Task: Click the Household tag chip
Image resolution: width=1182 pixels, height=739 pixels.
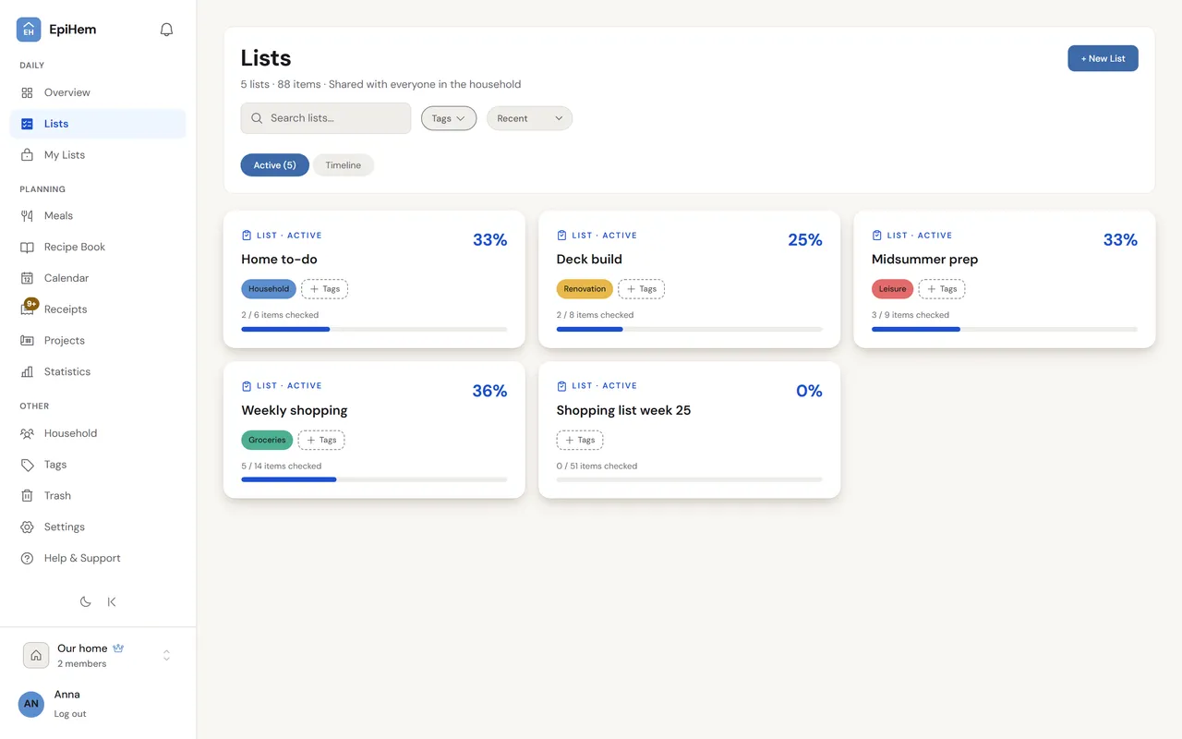Action: (269, 289)
